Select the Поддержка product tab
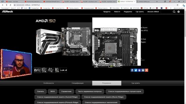 pos(107,83)
